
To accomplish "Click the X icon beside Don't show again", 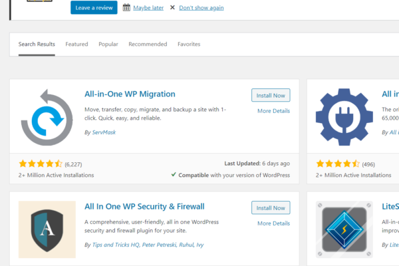I will point(172,7).
